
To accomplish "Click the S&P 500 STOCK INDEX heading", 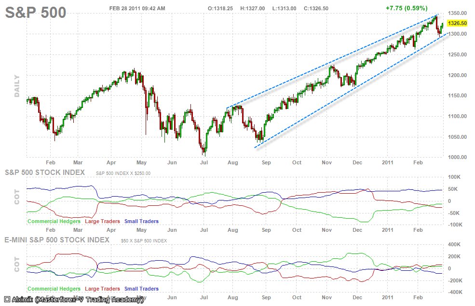I will click(45, 173).
